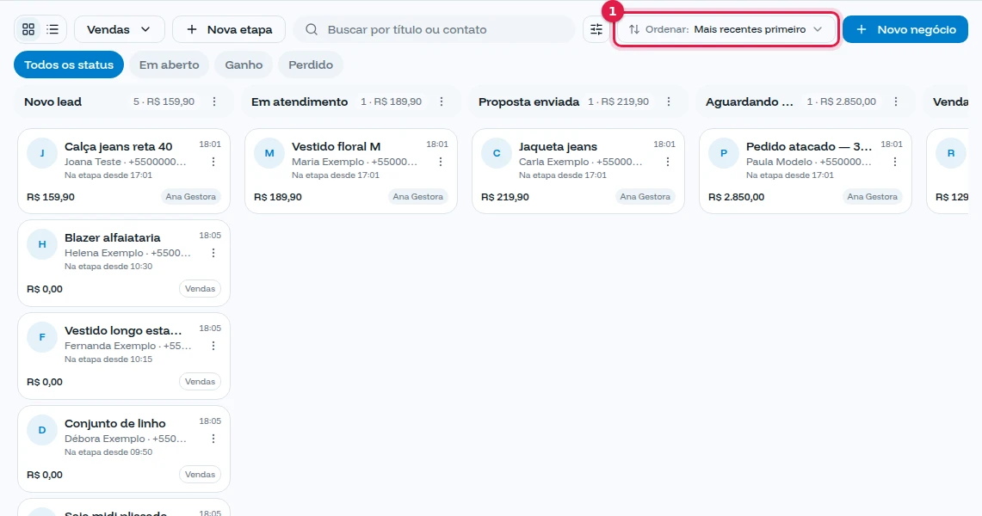Open the Ordenar sort dropdown
This screenshot has width=982, height=516.
pos(726,29)
